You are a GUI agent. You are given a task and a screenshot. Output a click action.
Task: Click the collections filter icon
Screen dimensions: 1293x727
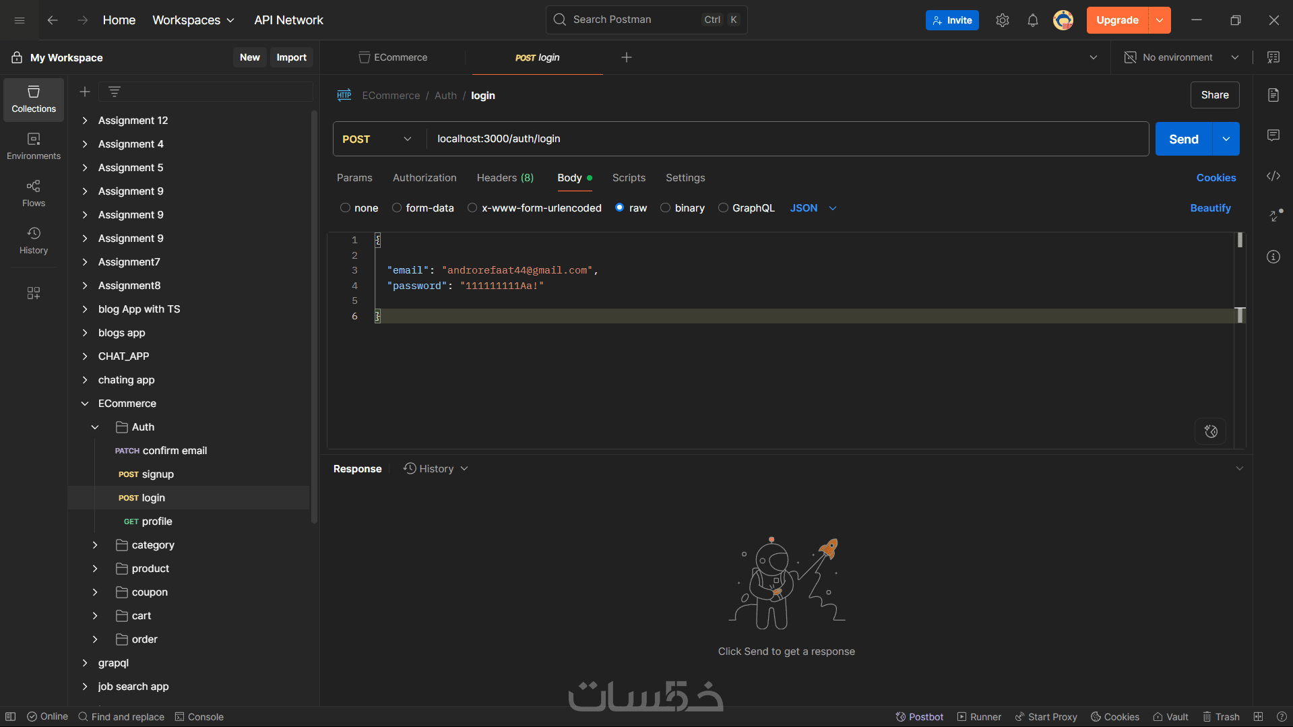[x=115, y=92]
